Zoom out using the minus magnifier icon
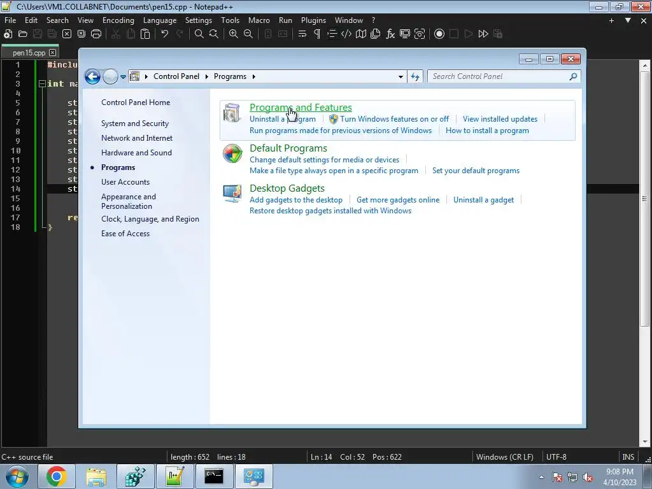Screen dimensions: 652x489 (x=248, y=34)
